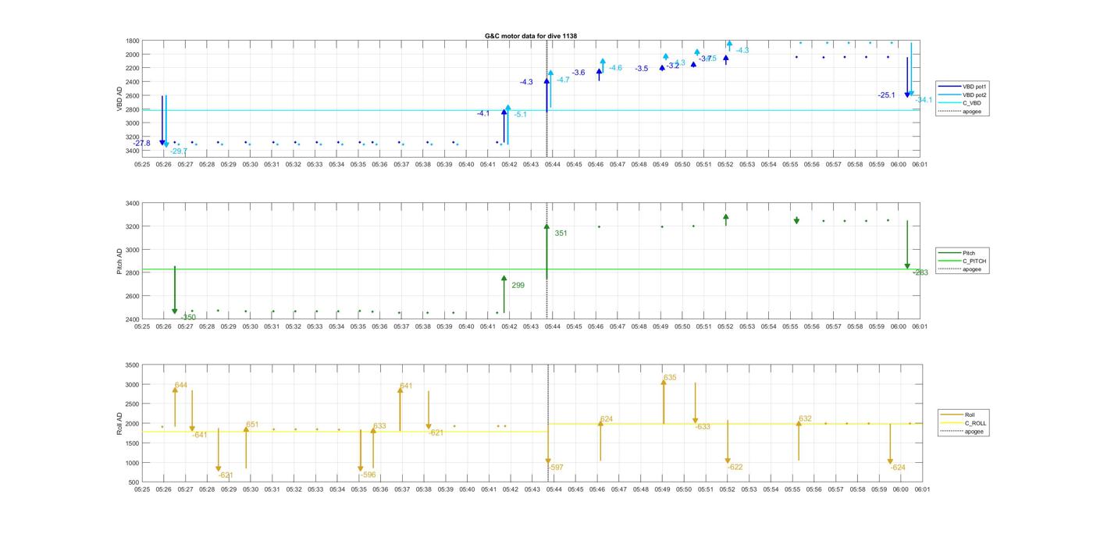1093x541 pixels.
Task: Click the '641' roll data label
Action: [406, 386]
